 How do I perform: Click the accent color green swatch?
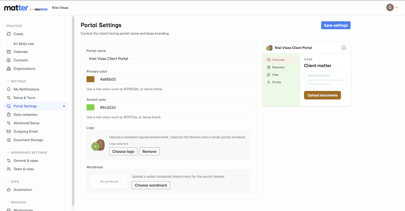[90, 107]
